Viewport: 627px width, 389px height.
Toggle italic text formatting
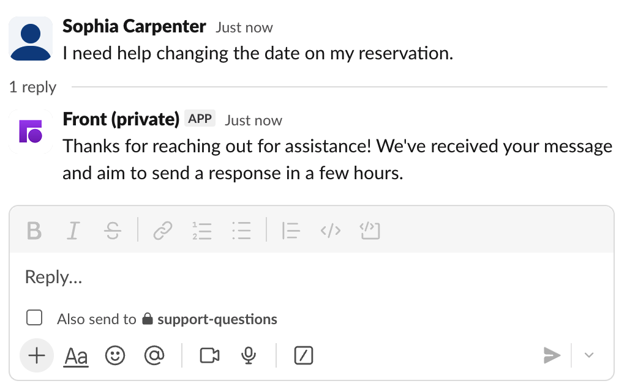(73, 231)
